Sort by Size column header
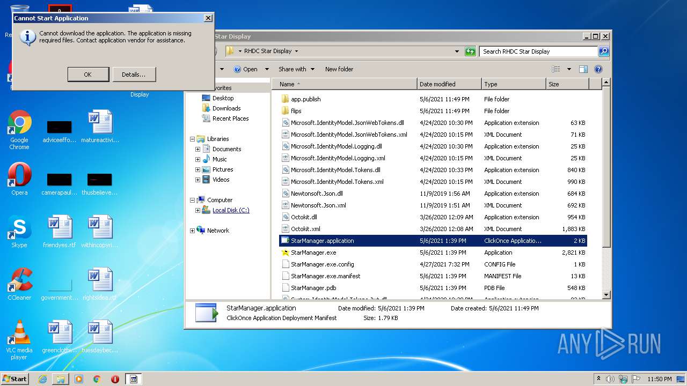The width and height of the screenshot is (687, 386). (567, 84)
